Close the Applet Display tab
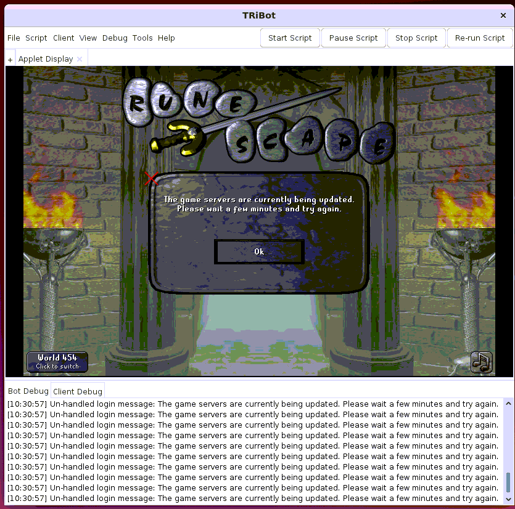 (x=79, y=59)
